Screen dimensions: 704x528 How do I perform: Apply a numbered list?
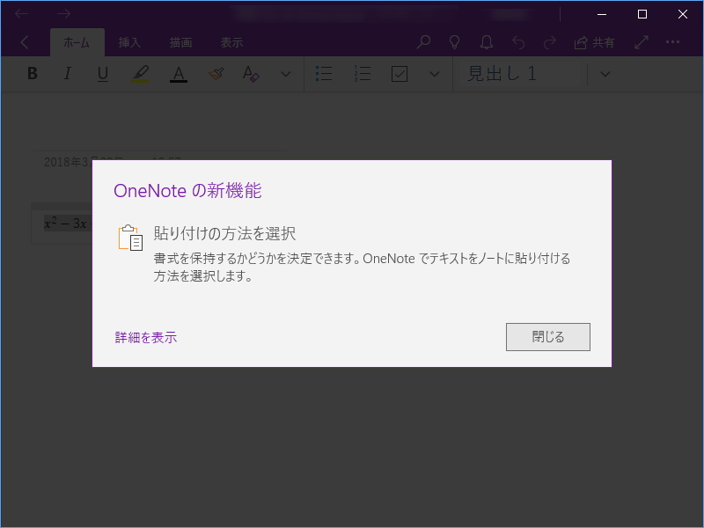click(363, 74)
